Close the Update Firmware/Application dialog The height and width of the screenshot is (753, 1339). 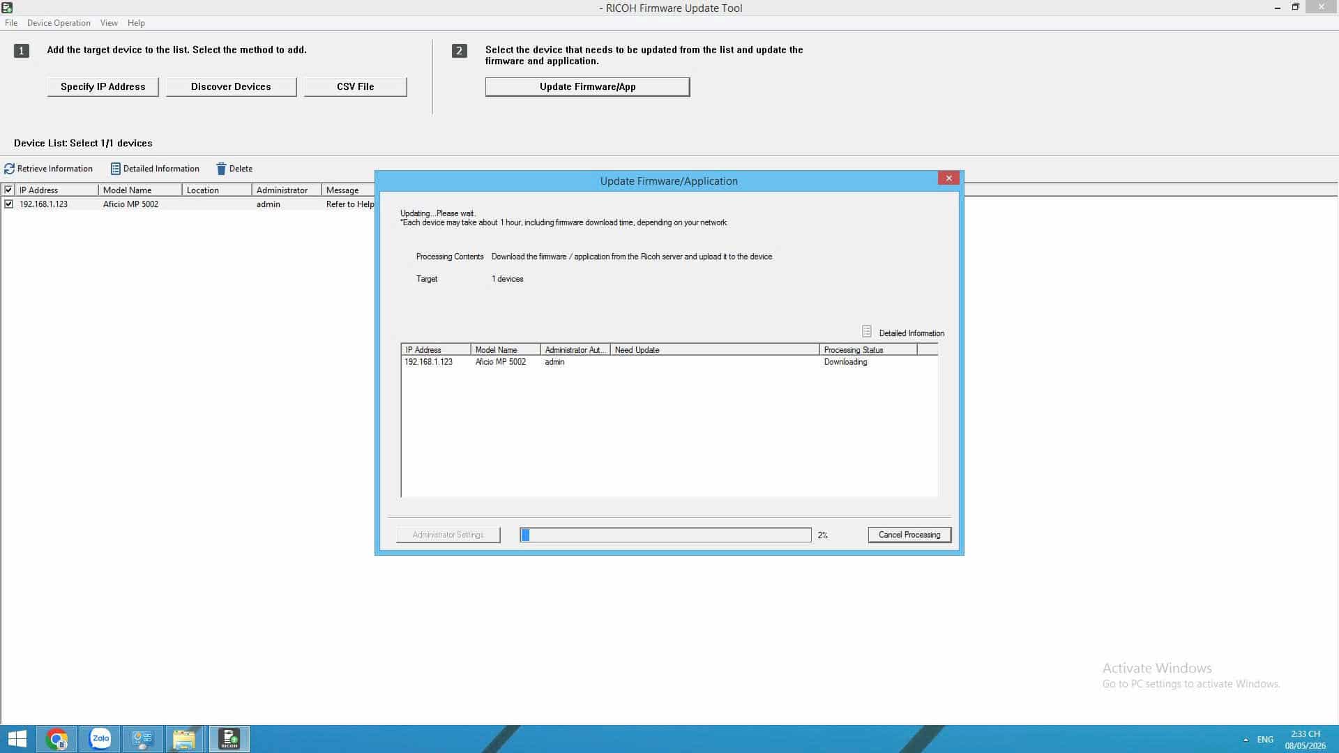click(x=948, y=178)
